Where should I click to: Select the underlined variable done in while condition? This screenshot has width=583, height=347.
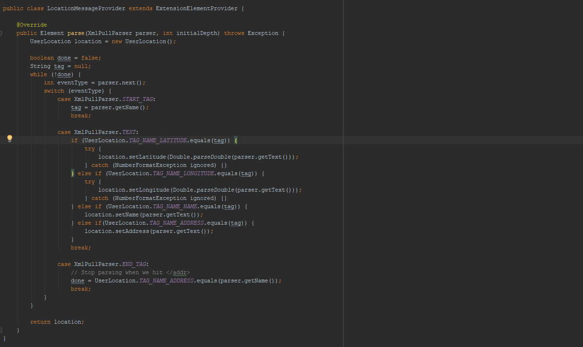pyautogui.click(x=63, y=74)
